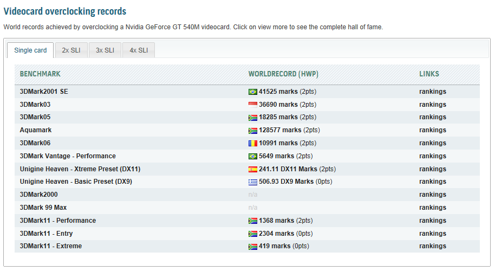Click the 1368 marks record score
This screenshot has width=495, height=271.
coord(277,220)
